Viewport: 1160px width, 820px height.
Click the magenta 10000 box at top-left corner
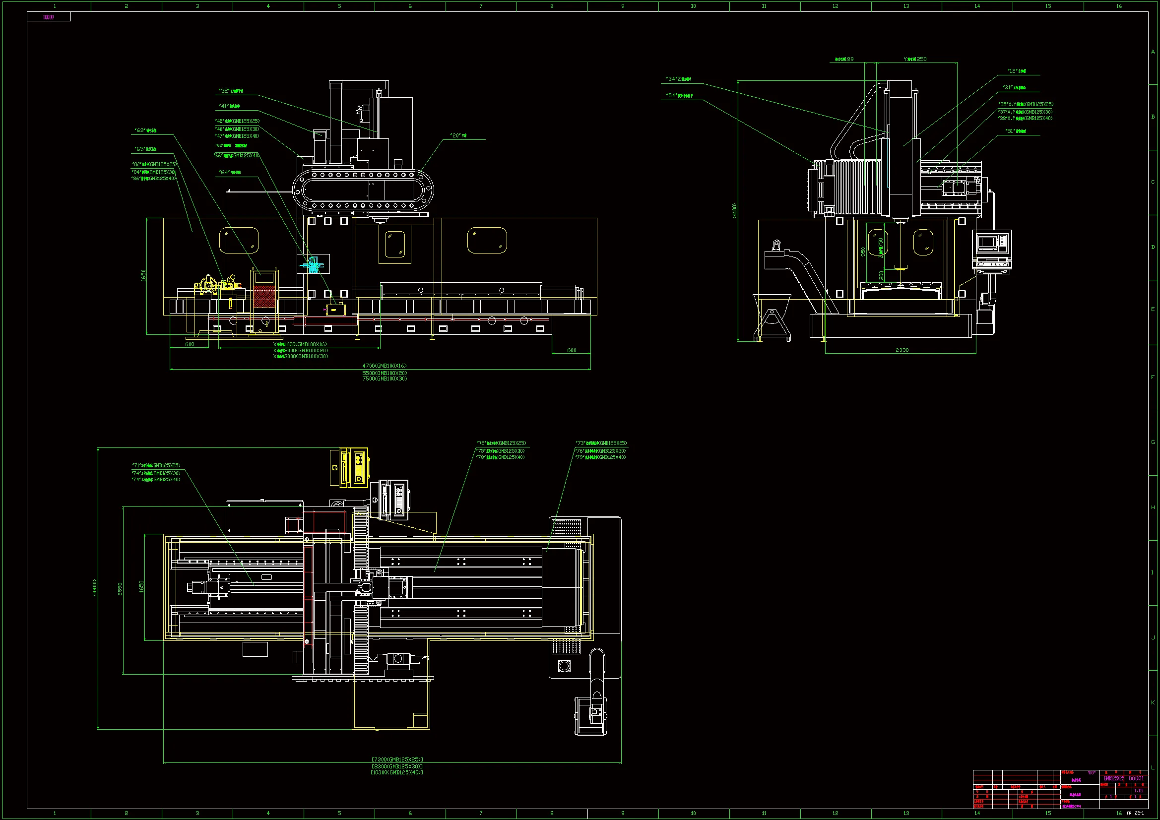point(49,17)
